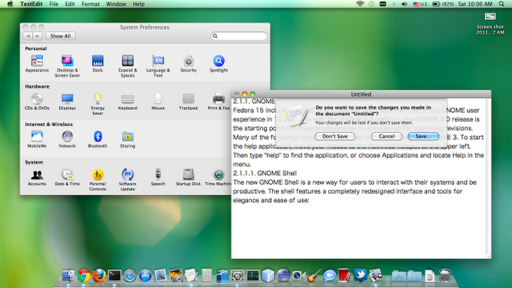Open the Energy Saver preference pane
Screen dimensions: 512x288
point(98,104)
